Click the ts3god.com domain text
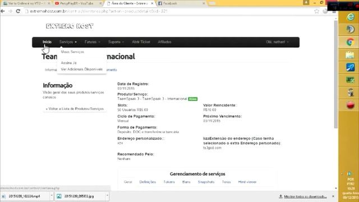The width and height of the screenshot is (359, 202). (x=212, y=148)
